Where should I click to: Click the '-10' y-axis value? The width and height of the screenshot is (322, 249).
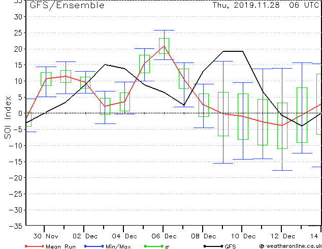click(16, 145)
